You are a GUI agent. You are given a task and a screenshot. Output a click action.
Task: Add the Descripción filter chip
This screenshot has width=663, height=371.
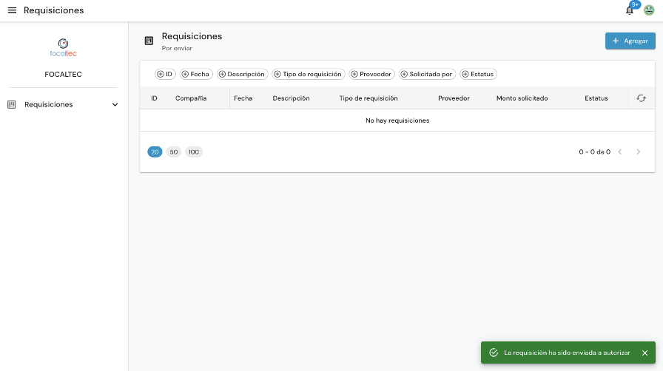(242, 74)
